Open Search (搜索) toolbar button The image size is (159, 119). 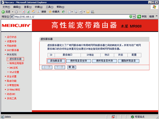(42, 12)
